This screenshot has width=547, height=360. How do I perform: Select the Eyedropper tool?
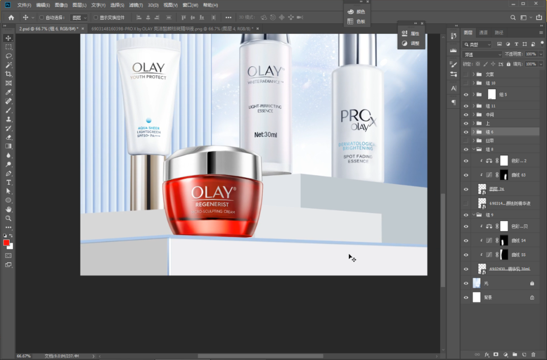(x=9, y=92)
